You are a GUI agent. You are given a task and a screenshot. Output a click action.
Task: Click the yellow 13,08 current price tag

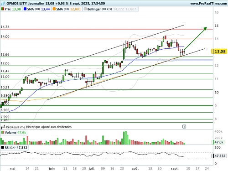(219, 52)
